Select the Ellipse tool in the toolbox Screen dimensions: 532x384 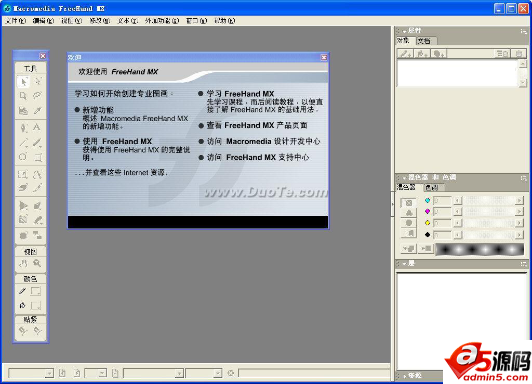click(x=23, y=157)
